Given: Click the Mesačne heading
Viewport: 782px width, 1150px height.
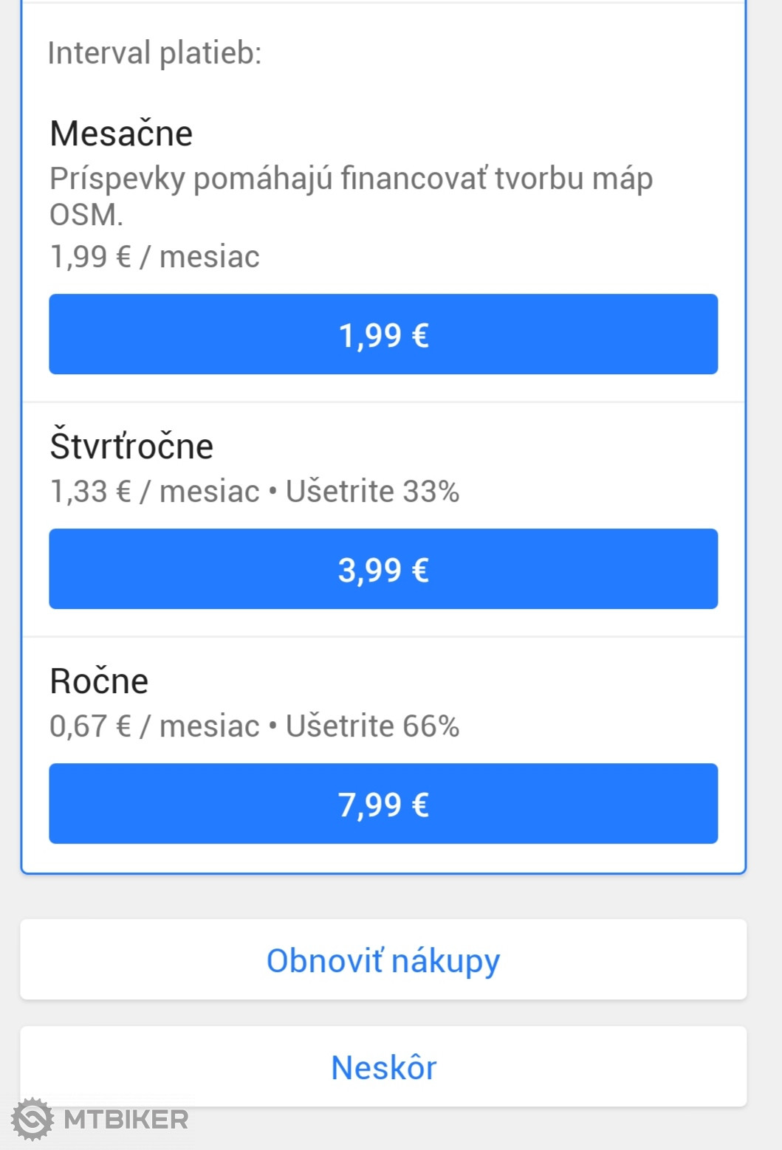Looking at the screenshot, I should 121,134.
